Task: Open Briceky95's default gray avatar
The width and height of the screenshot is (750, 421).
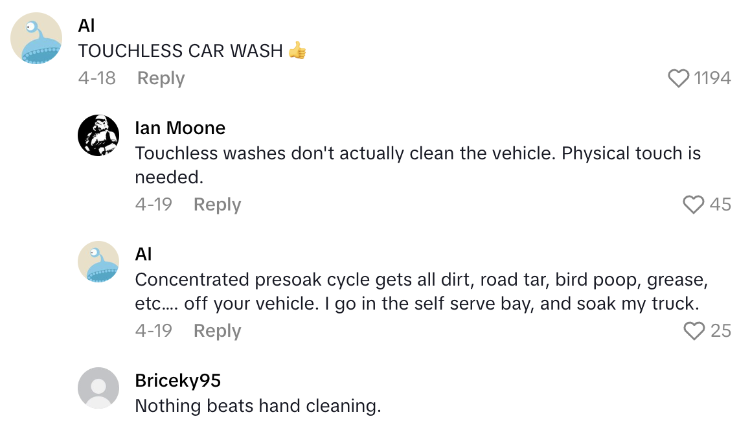Action: point(98,388)
